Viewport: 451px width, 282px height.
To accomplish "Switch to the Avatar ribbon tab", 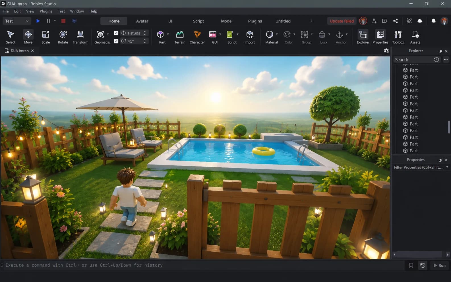I will (x=142, y=21).
